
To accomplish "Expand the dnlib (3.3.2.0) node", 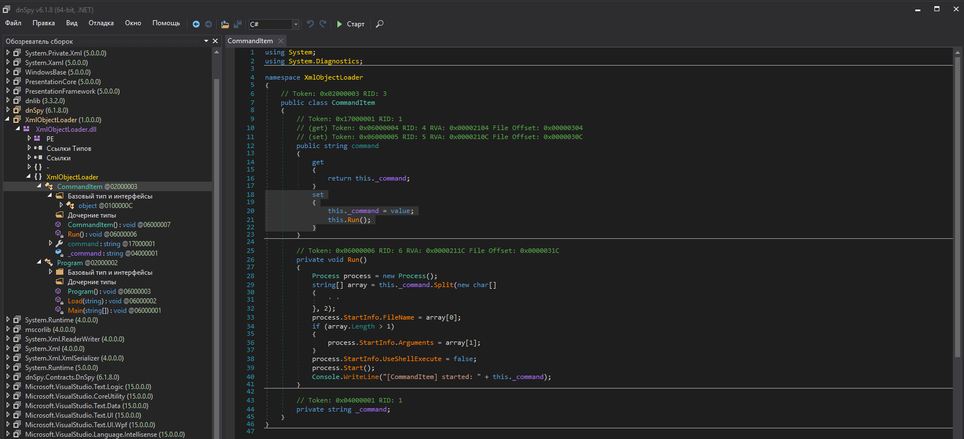I will click(x=8, y=100).
